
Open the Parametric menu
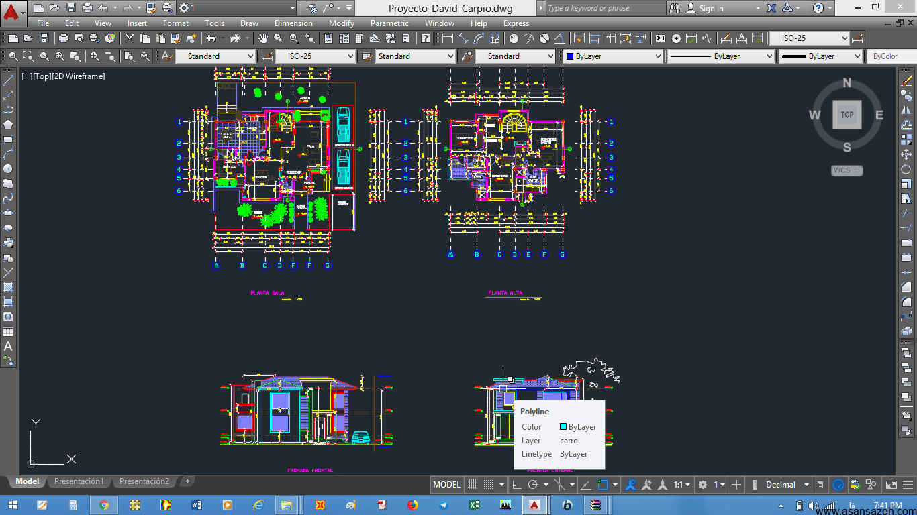(389, 23)
